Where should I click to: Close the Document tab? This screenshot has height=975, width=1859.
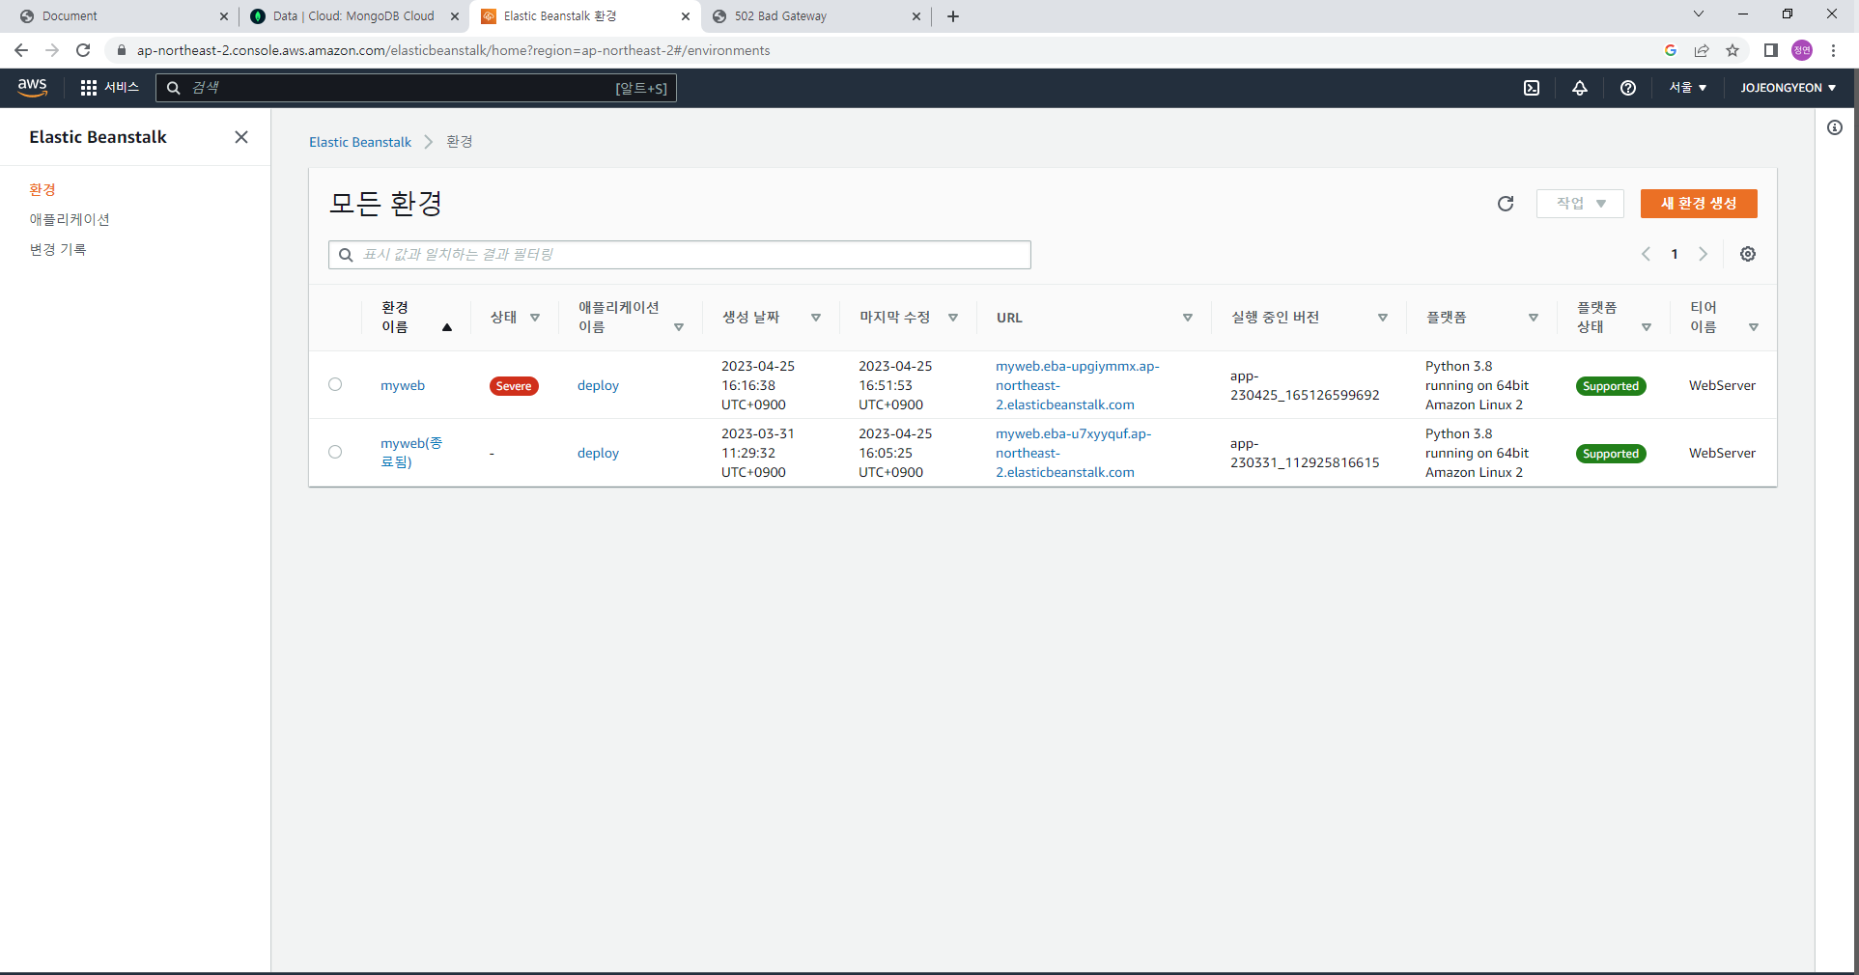[224, 16]
